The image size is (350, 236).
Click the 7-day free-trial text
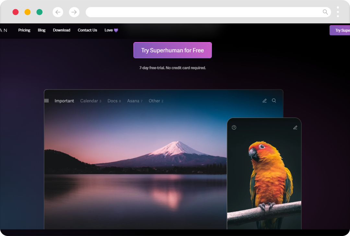[172, 68]
